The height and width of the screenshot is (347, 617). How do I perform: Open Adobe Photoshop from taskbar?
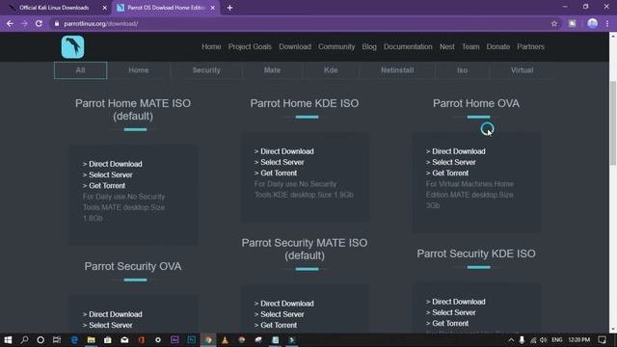[191, 340]
